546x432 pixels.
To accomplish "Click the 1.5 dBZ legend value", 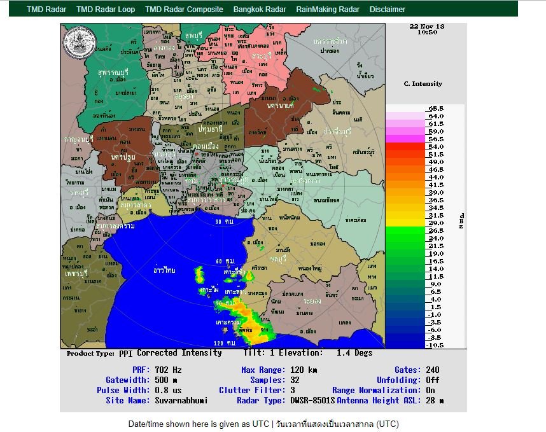I will tap(436, 307).
